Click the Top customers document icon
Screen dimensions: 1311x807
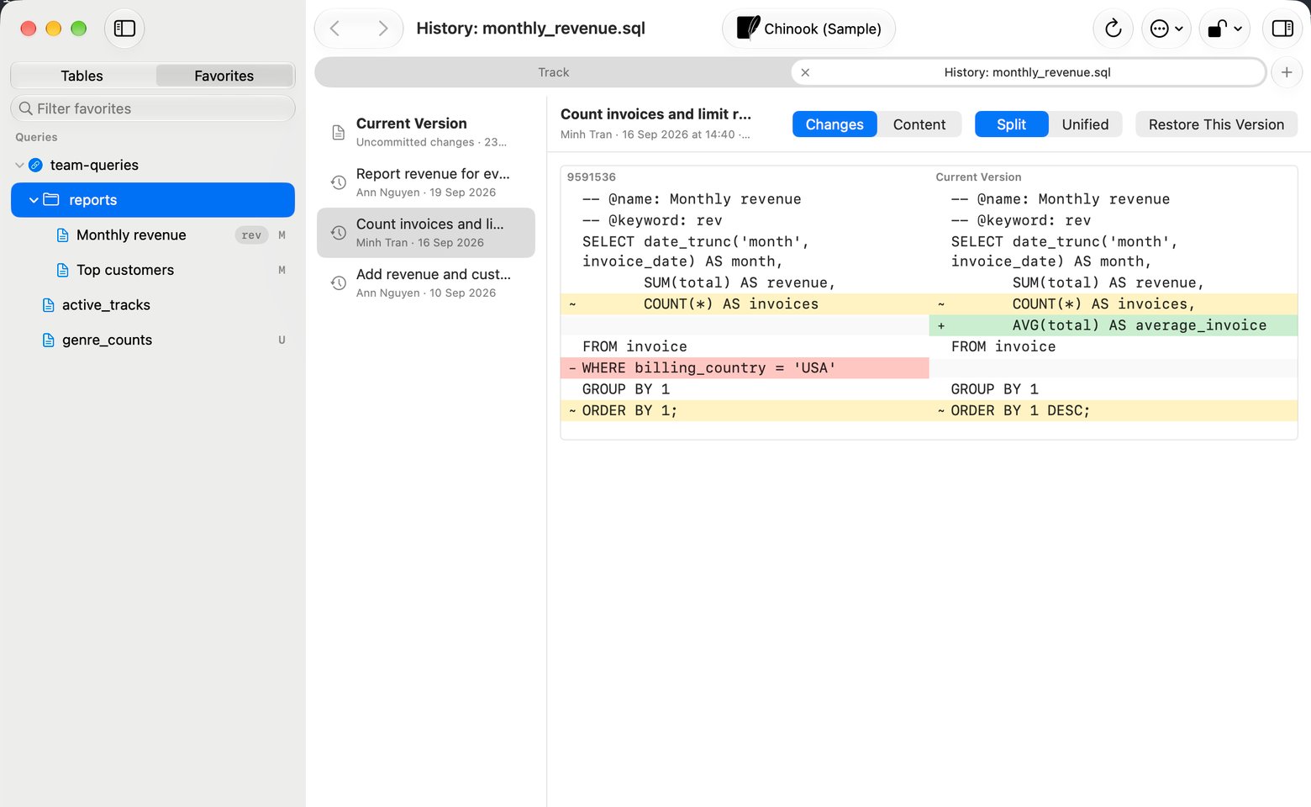click(63, 270)
